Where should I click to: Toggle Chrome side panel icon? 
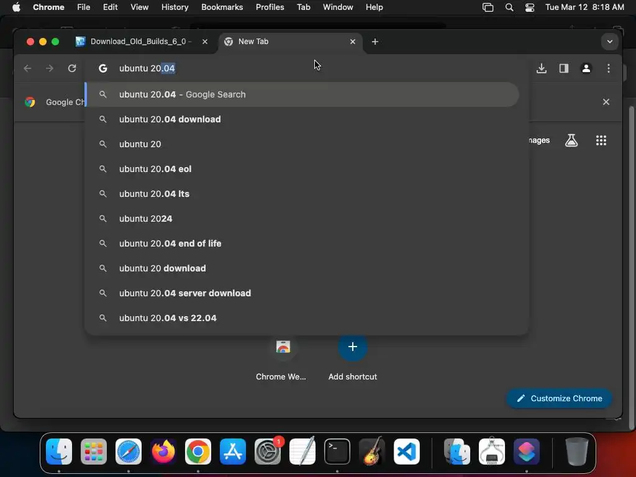coord(564,68)
